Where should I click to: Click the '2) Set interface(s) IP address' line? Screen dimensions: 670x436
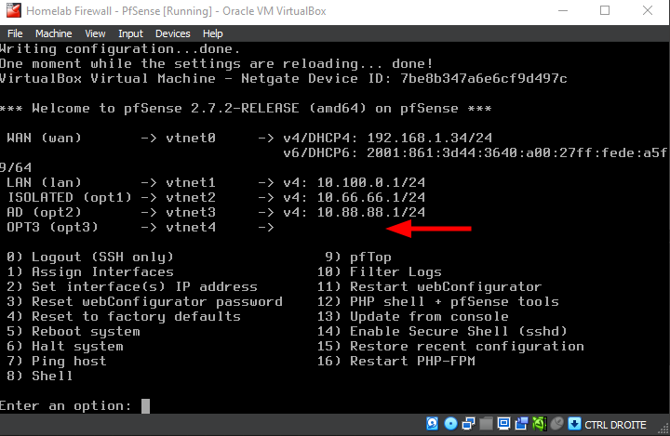click(x=132, y=286)
